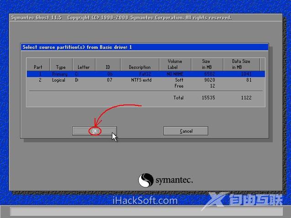Click the Symantec Ghost 11.5 title text
The image size is (291, 218).
click(x=37, y=18)
